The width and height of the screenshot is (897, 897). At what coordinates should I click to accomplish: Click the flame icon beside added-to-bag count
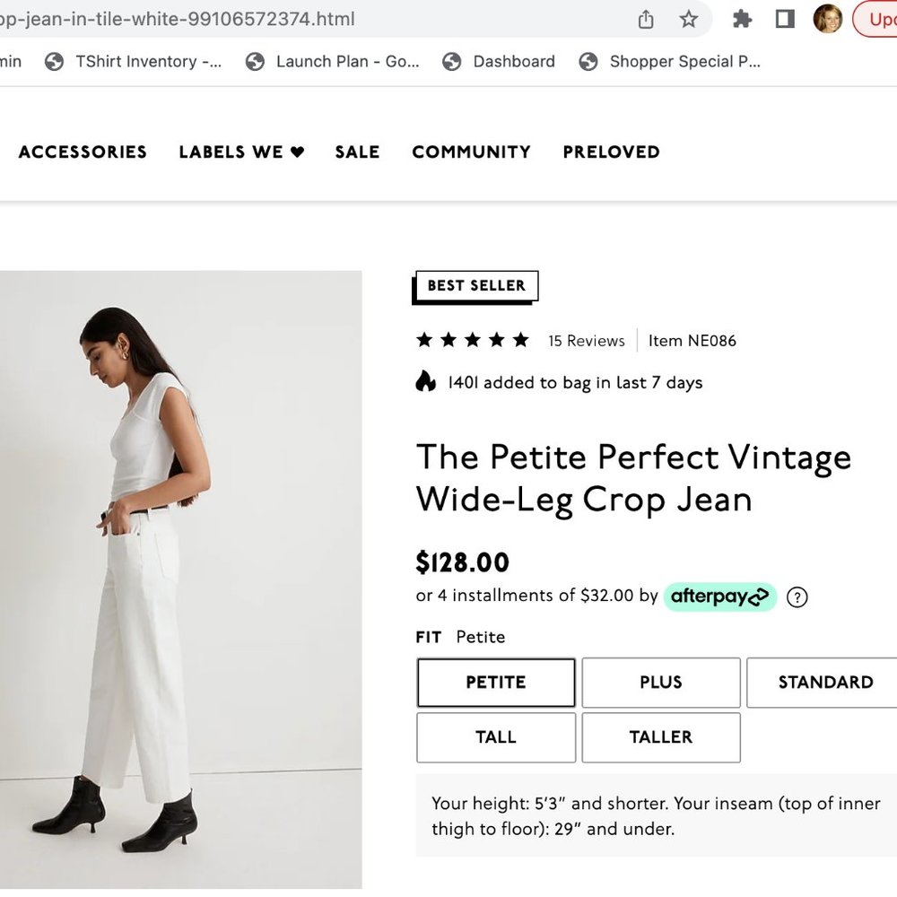tap(423, 381)
